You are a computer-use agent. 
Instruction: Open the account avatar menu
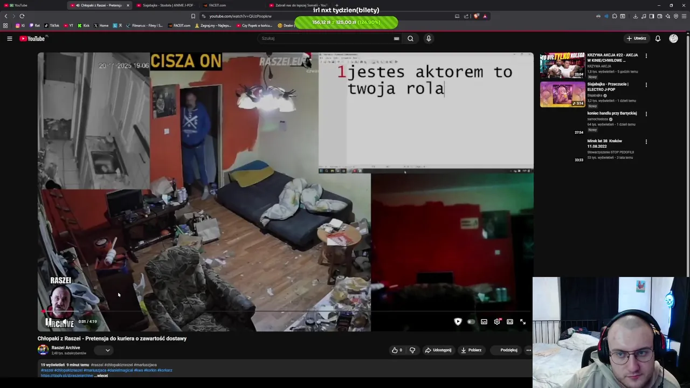click(x=673, y=38)
